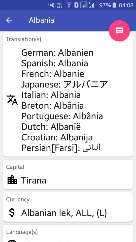The height and width of the screenshot is (242, 136).
Task: Open the pink chat message button
Action: (119, 31)
